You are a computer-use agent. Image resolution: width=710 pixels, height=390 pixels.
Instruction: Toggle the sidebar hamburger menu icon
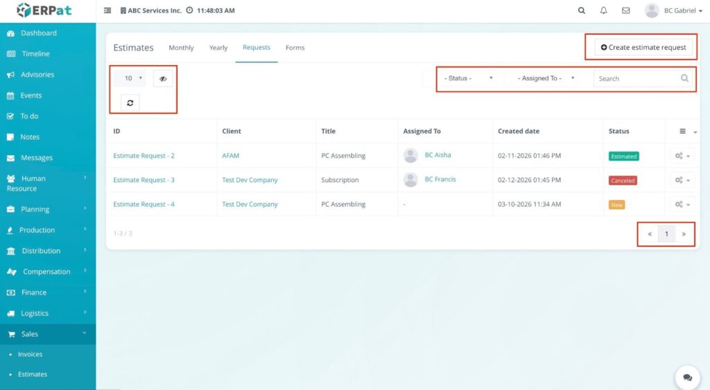(107, 10)
